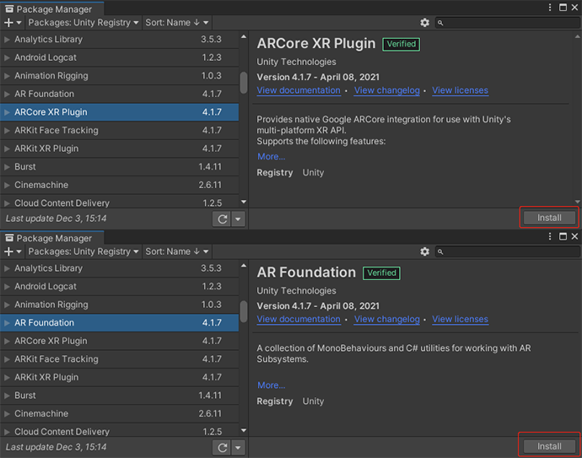Select the upper Package Manager tab
This screenshot has width=582, height=458.
pos(51,9)
